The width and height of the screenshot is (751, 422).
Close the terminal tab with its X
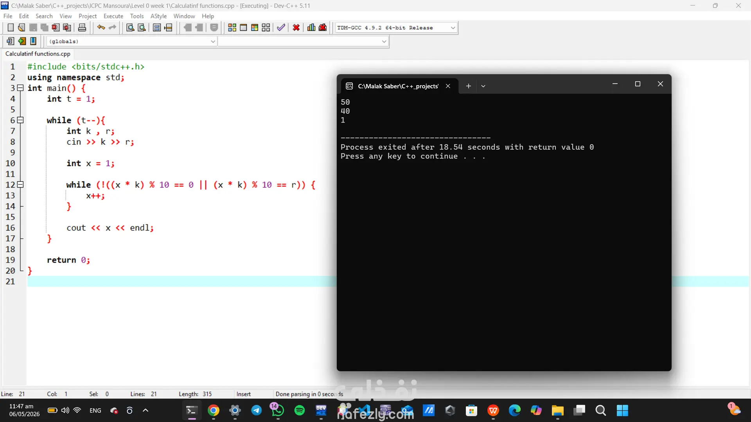(x=448, y=86)
